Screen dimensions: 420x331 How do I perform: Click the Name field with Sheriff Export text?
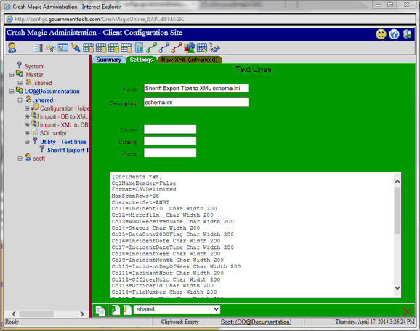[196, 89]
